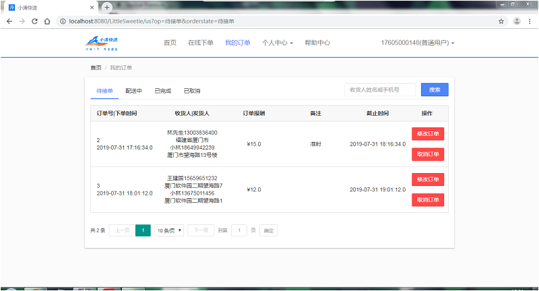
Task: Click the 下一页 pagination button
Action: coord(201,230)
